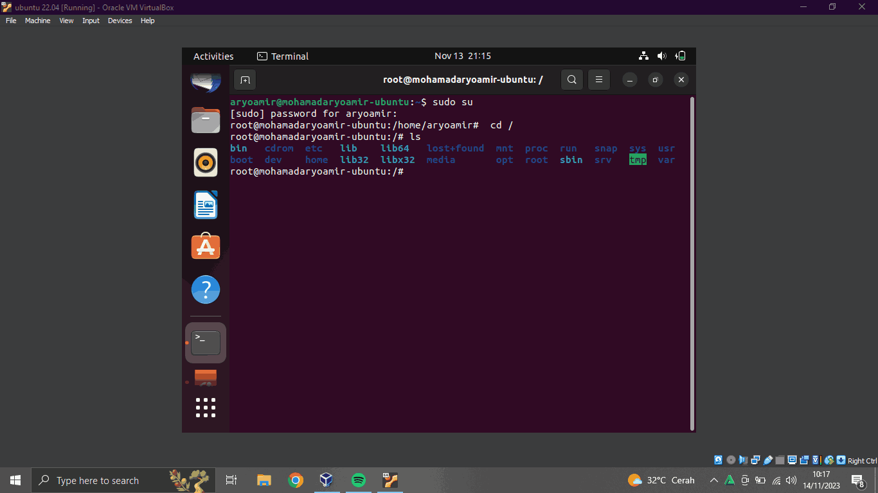878x493 pixels.
Task: Open the VirtualBox Help menu
Action: 147,21
